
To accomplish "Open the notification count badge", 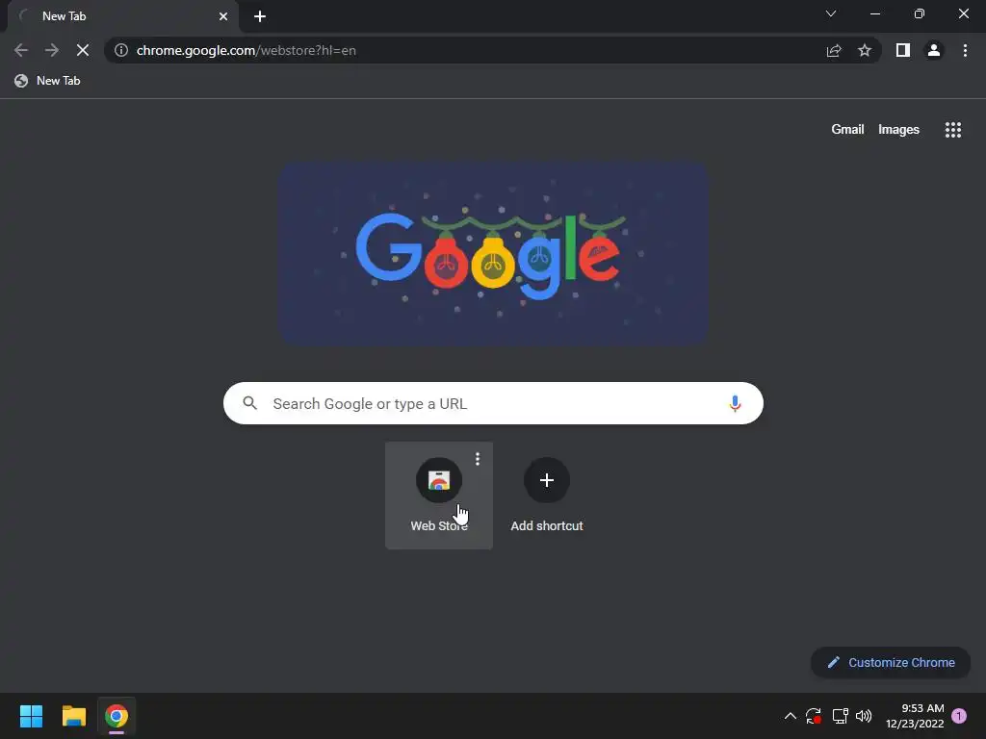I will tap(959, 716).
